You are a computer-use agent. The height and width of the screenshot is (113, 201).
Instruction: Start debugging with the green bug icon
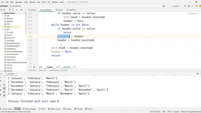click(x=189, y=6)
